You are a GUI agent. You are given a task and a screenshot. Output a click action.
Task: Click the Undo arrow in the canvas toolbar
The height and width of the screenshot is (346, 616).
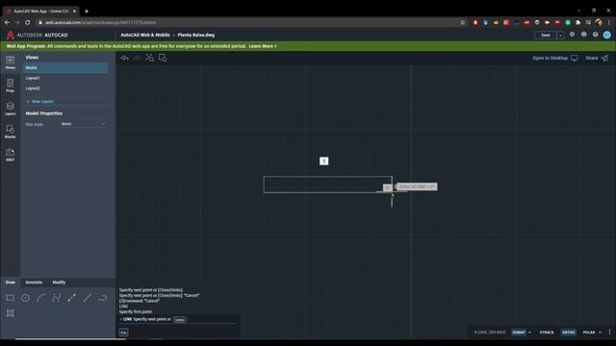pyautogui.click(x=124, y=58)
